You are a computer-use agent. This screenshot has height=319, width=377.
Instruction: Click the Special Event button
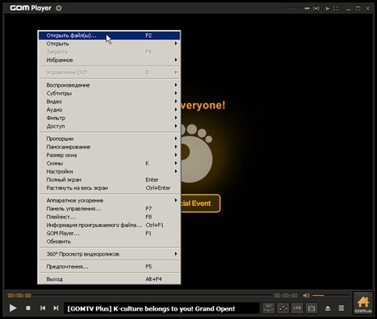coord(201,203)
